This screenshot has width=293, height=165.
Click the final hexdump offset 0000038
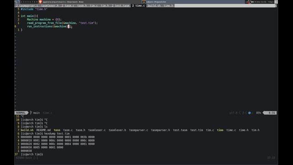[x=26, y=151]
